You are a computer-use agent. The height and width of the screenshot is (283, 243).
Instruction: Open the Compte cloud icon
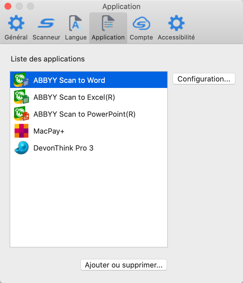141,23
